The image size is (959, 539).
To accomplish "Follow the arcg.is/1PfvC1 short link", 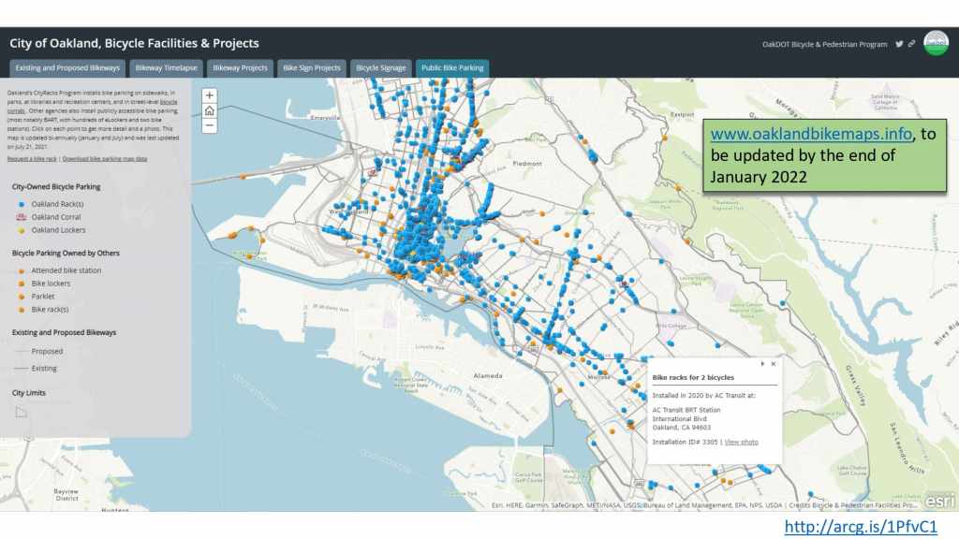I will [860, 527].
